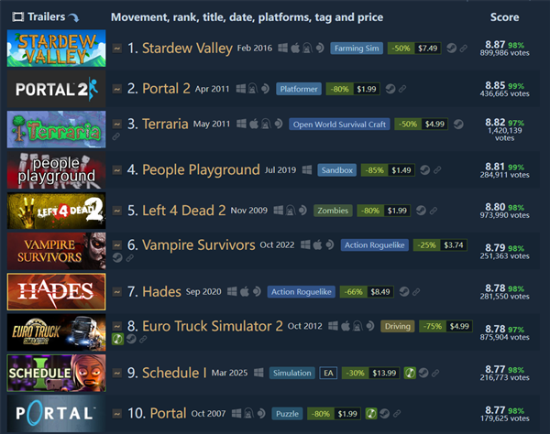Image resolution: width=550 pixels, height=434 pixels.
Task: Open the Portal 2 thumbnail image
Action: coord(56,89)
